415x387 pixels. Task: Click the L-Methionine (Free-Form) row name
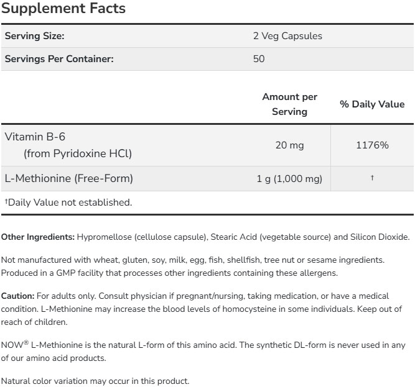coord(69,179)
